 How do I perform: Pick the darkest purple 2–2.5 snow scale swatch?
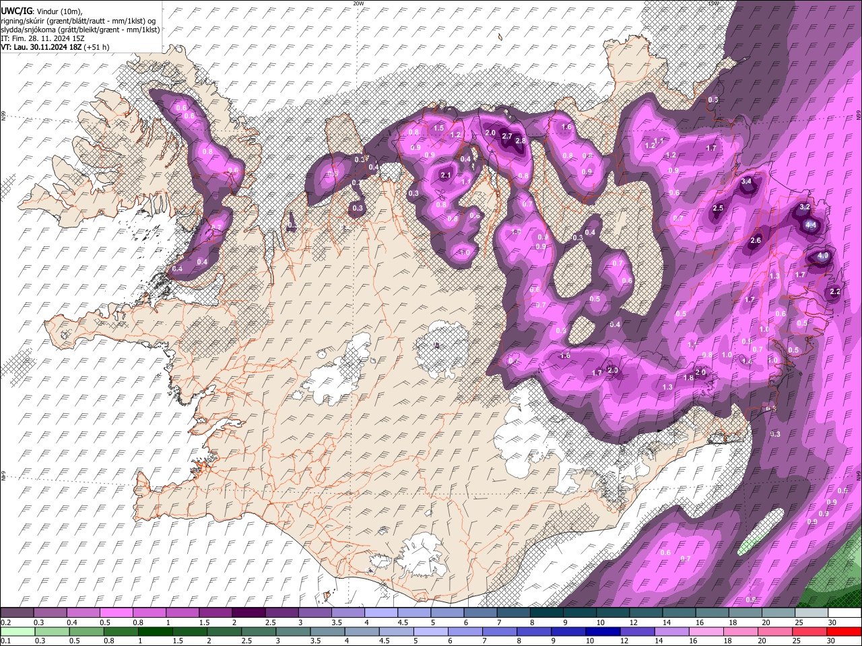coord(248,613)
